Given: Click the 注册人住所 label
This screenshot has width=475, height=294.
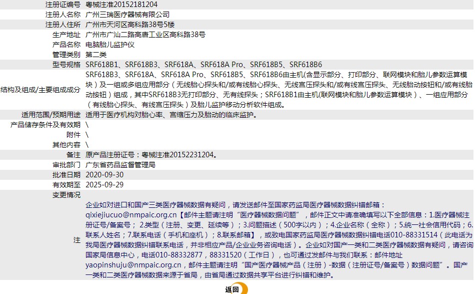Looking at the screenshot, I should (63, 25).
